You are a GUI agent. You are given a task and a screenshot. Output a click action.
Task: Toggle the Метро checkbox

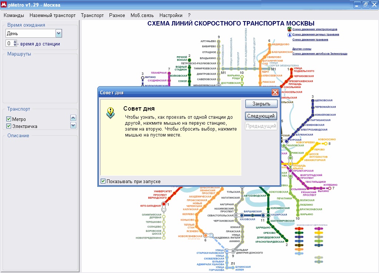pos(9,119)
